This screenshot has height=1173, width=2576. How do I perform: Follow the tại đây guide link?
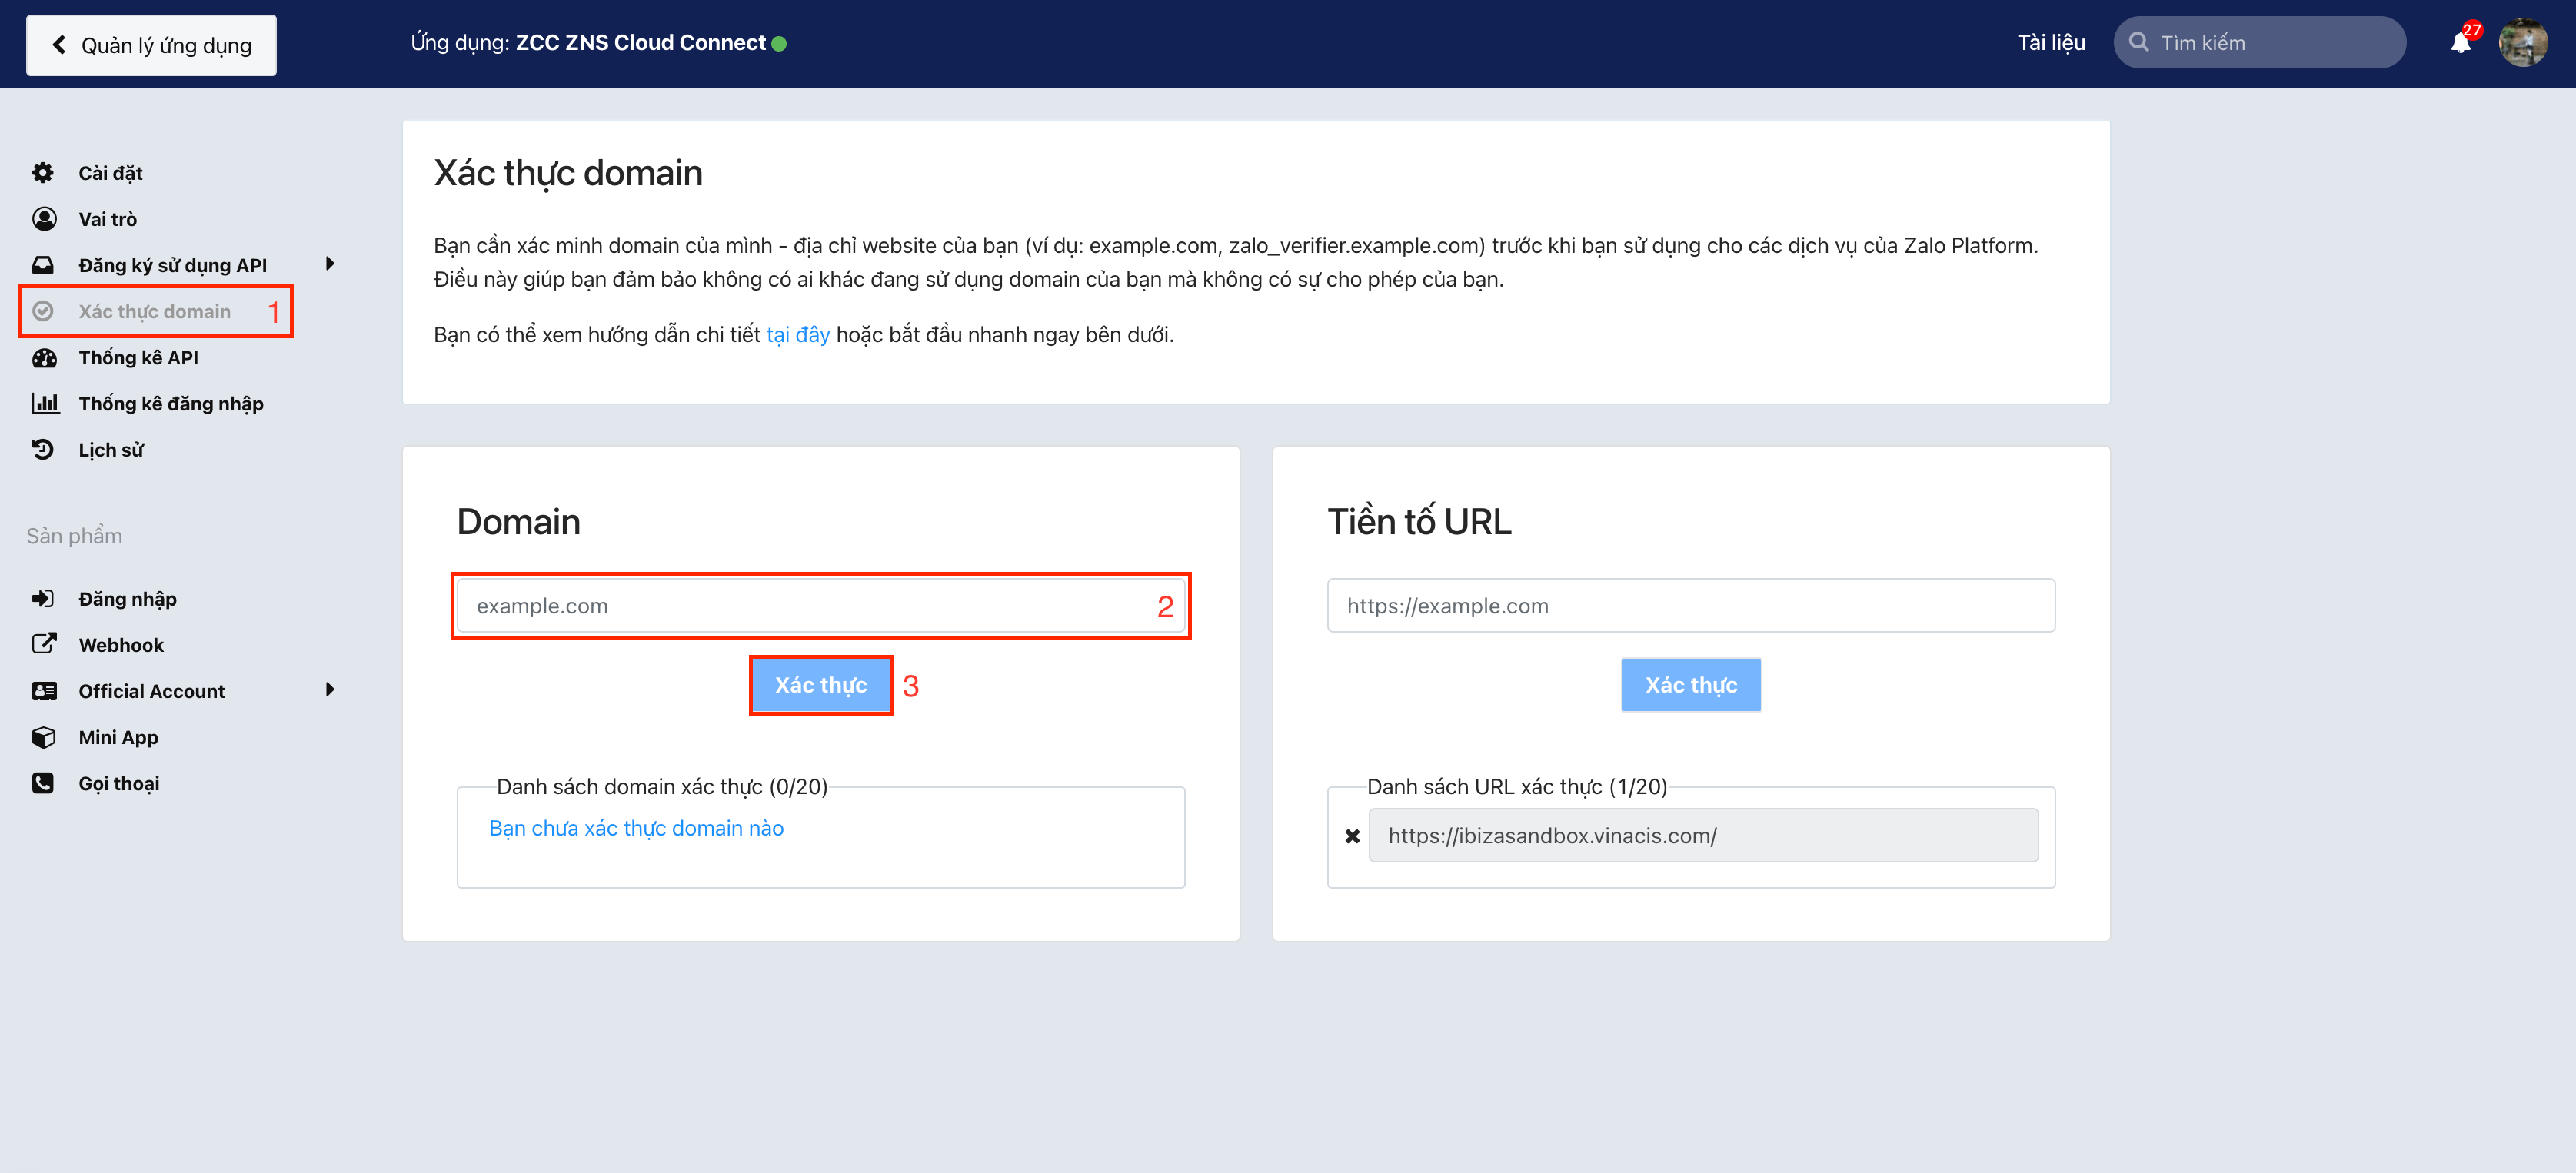tap(797, 335)
